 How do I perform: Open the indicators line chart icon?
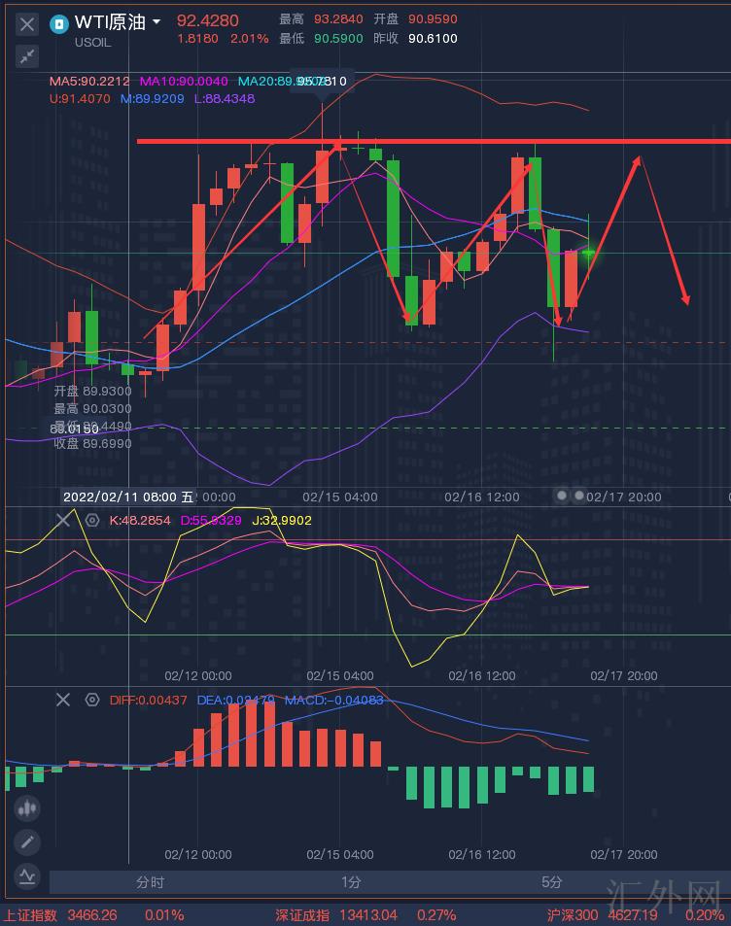27,875
